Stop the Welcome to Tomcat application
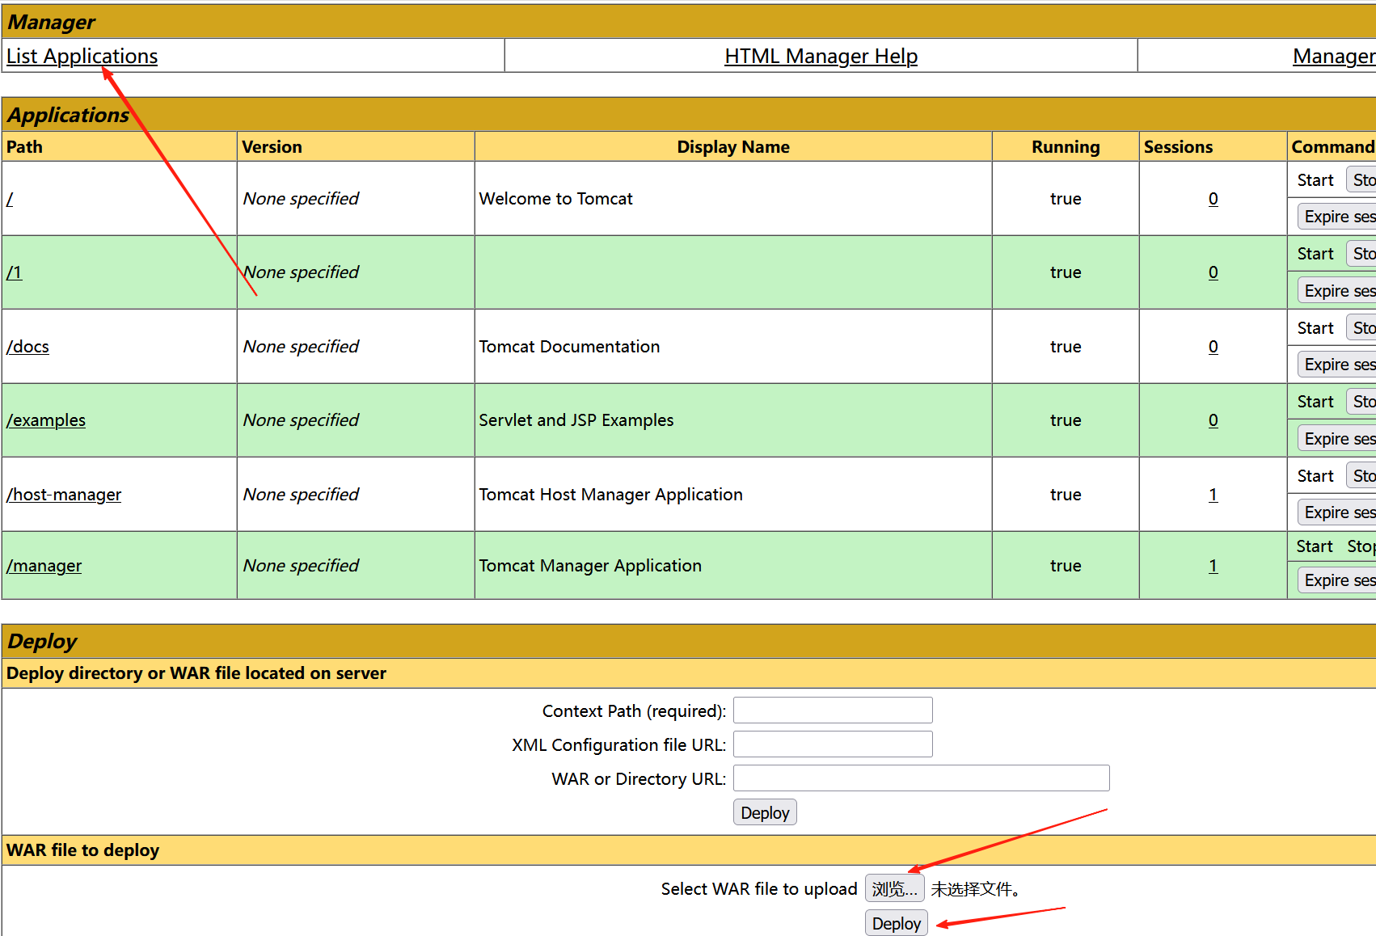Image resolution: width=1376 pixels, height=936 pixels. pos(1362,180)
